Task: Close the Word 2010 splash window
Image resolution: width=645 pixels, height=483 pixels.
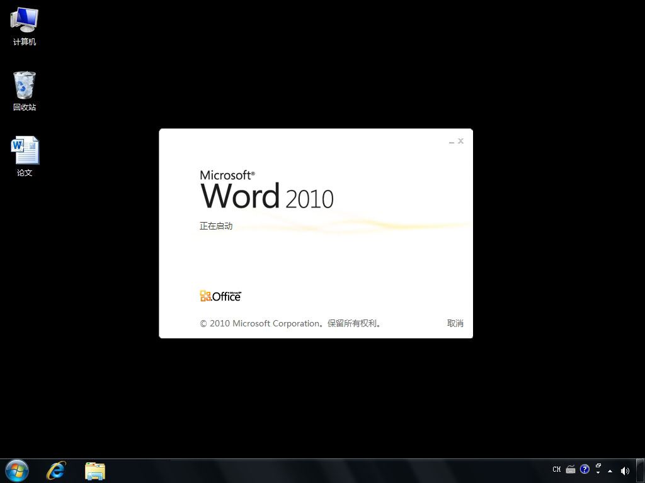Action: coord(460,141)
